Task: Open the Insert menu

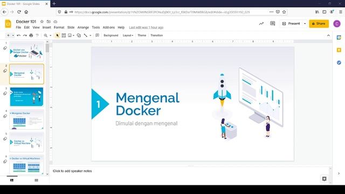Action: pyautogui.click(x=47, y=27)
